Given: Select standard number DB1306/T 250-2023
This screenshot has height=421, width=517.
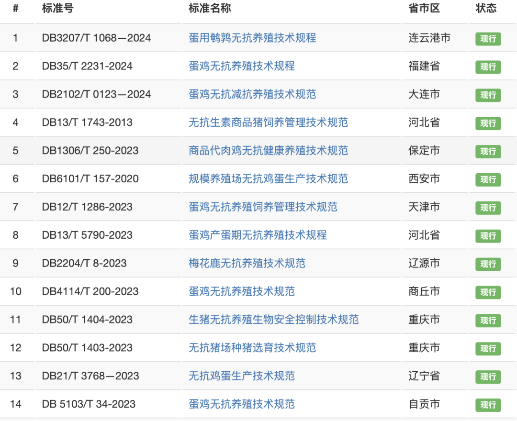Looking at the screenshot, I should coord(90,151).
